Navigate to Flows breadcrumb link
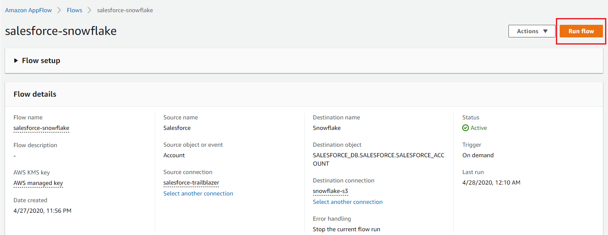Image resolution: width=608 pixels, height=235 pixels. [74, 10]
